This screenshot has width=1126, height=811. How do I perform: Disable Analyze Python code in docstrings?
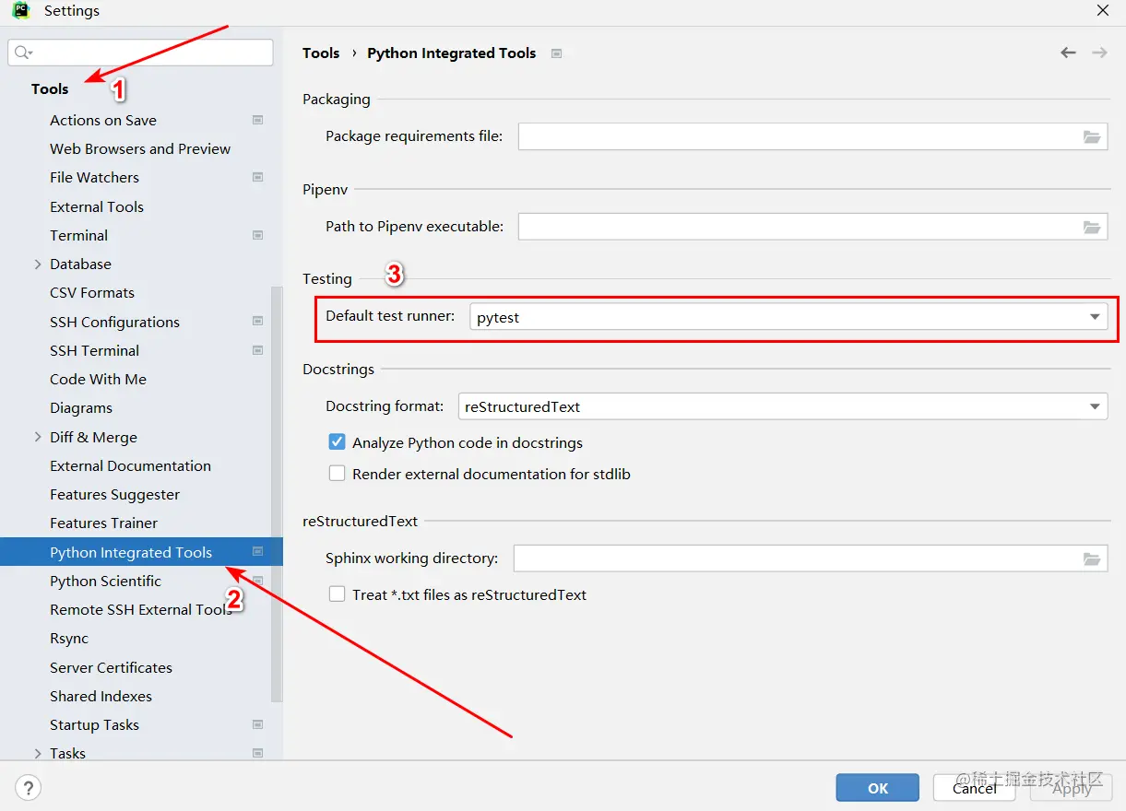[x=337, y=442]
